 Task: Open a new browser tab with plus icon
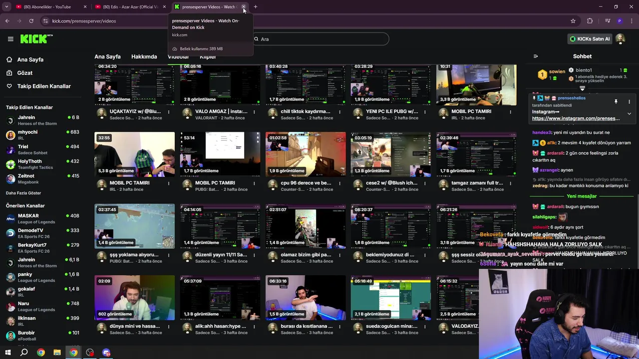pos(256,7)
